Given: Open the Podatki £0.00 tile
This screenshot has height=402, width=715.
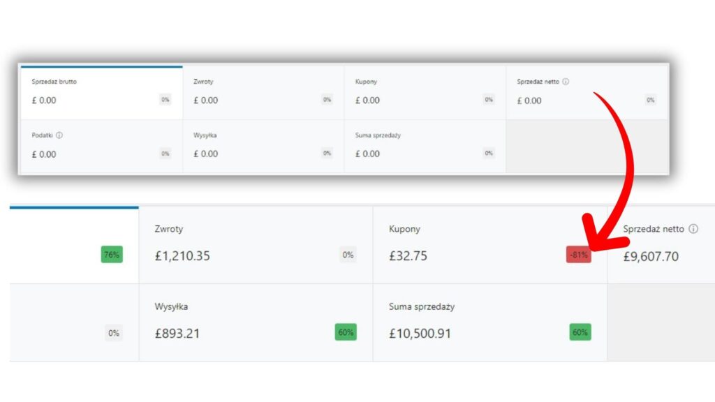Looking at the screenshot, I should click(101, 146).
